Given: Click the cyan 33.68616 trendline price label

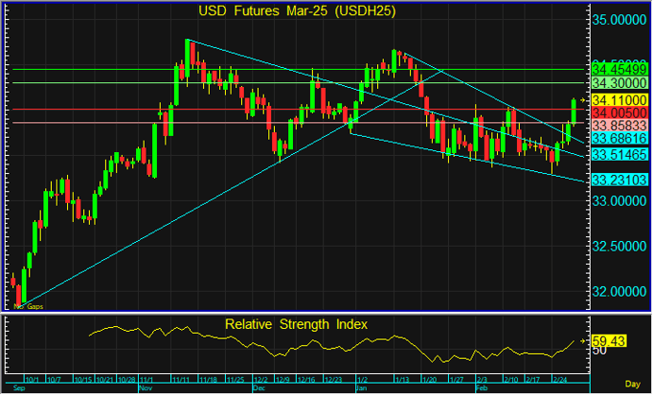Looking at the screenshot, I should (619, 139).
